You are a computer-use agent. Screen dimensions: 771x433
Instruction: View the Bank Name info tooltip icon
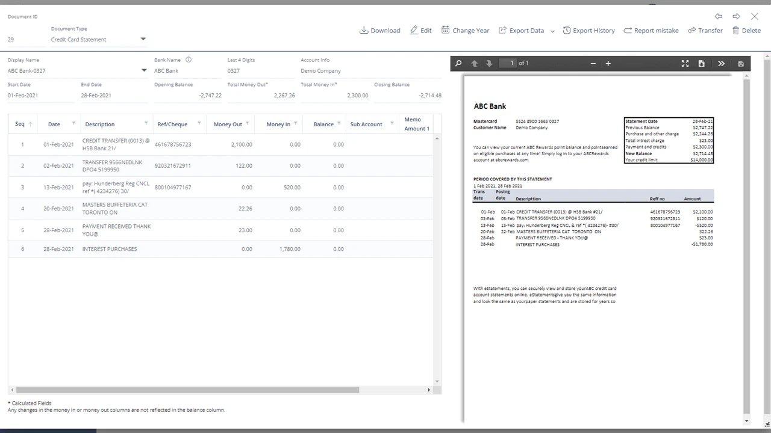(x=189, y=60)
